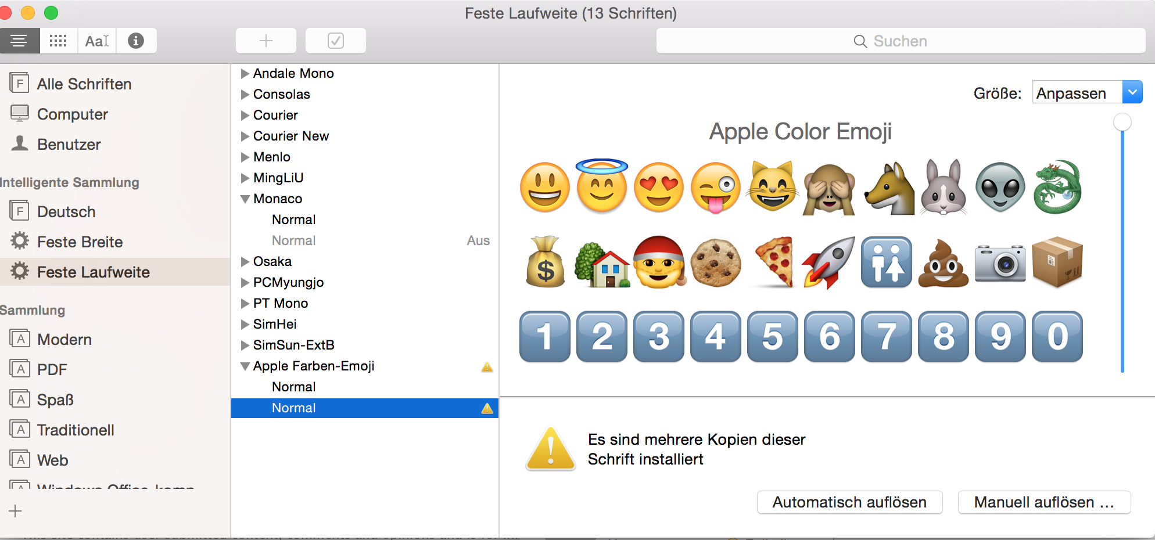The height and width of the screenshot is (540, 1155).
Task: Expand the Osaka font family
Action: (x=245, y=262)
